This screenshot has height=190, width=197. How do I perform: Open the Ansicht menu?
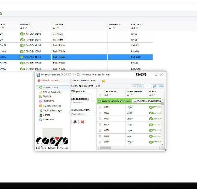click(85, 81)
